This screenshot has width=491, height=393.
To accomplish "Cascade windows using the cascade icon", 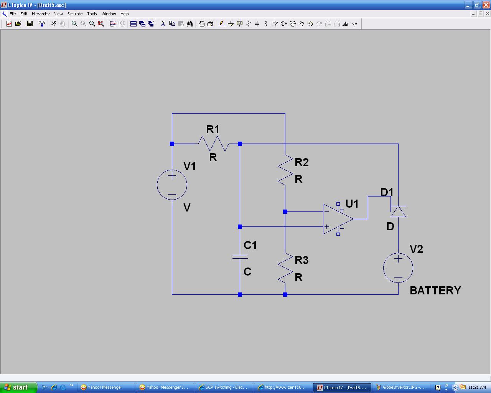I will click(142, 24).
